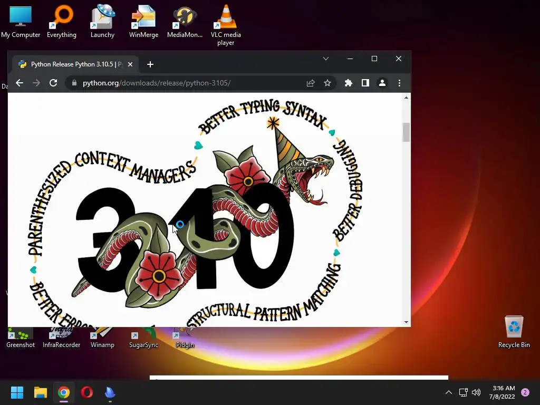Show hidden system tray icons
The height and width of the screenshot is (405, 540).
pos(449,392)
